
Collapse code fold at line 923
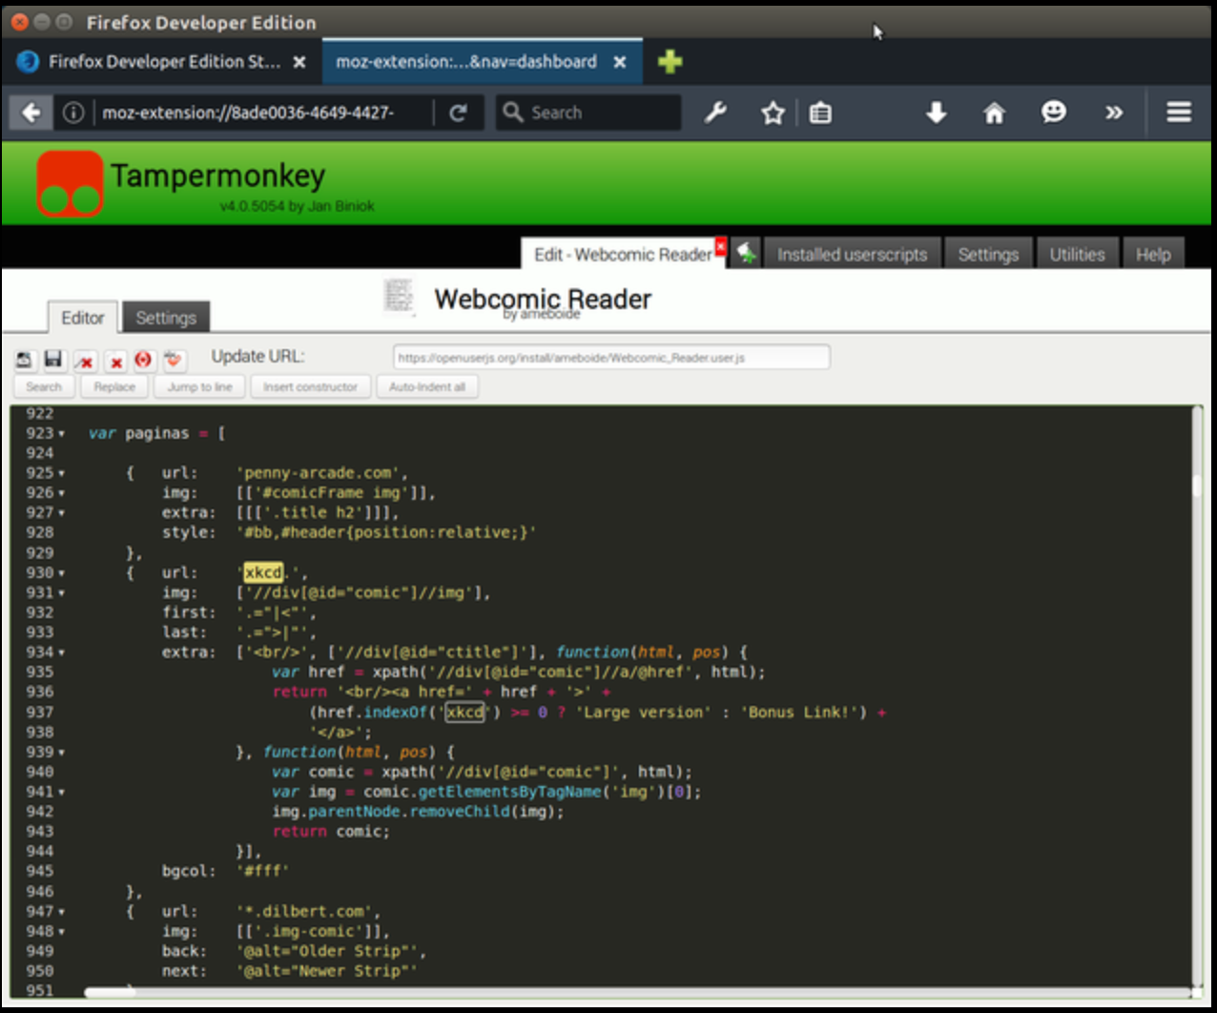[62, 434]
